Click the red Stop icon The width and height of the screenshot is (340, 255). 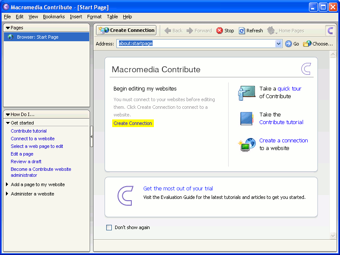[x=219, y=31]
